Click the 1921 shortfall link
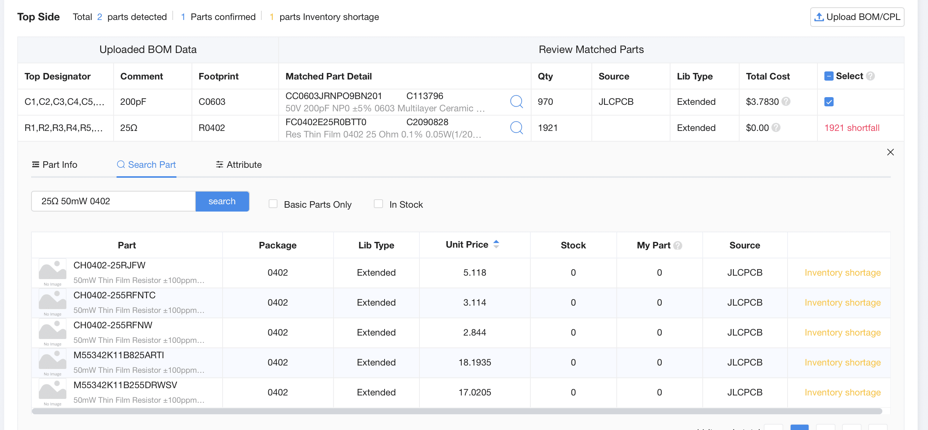928x430 pixels. coord(852,128)
